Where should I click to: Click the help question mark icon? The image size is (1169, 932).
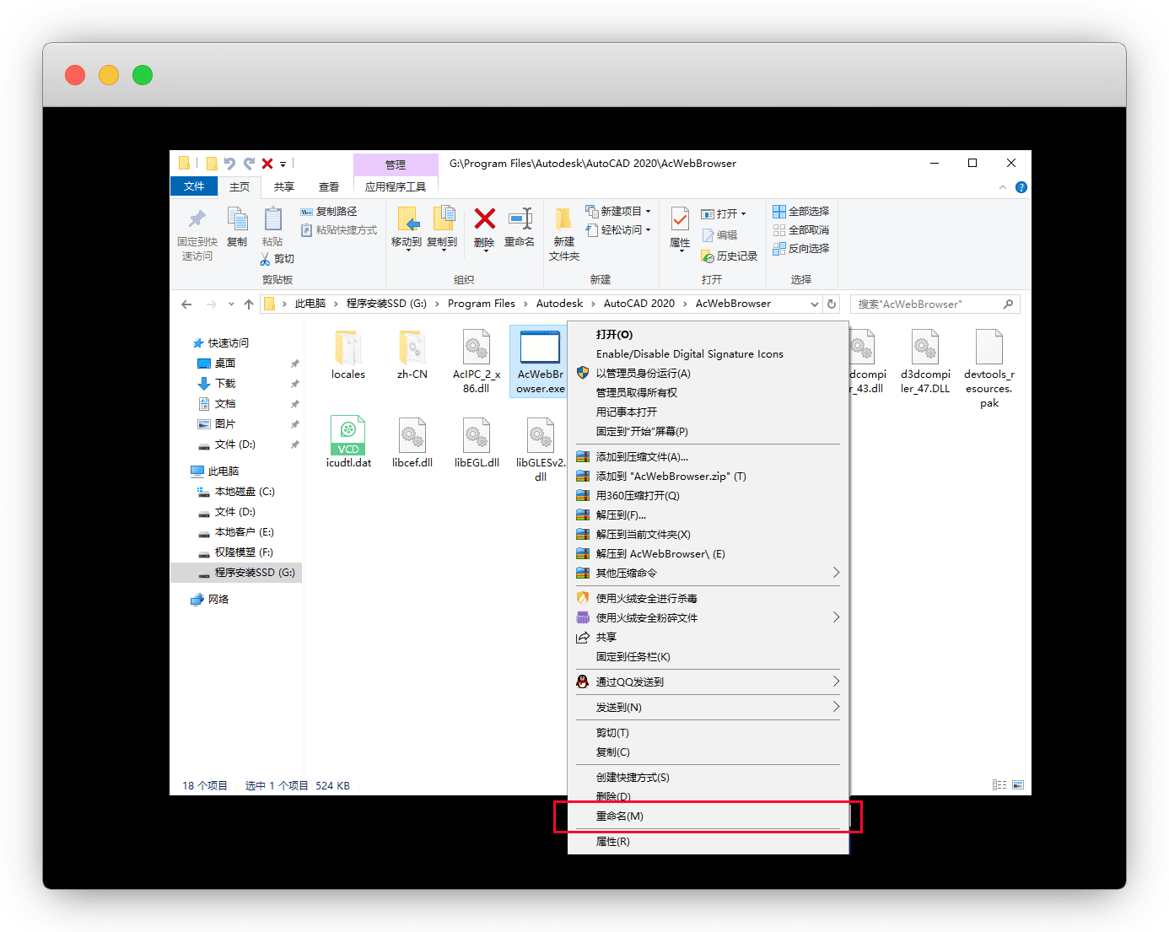(x=1021, y=187)
